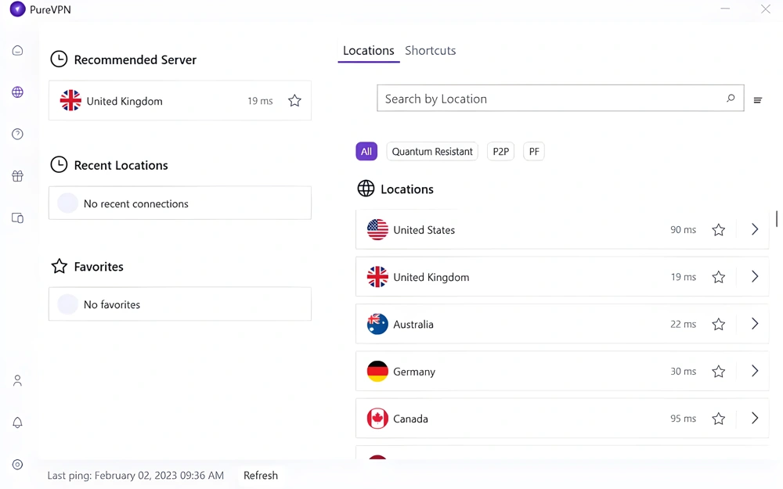This screenshot has width=783, height=489.
Task: Click the search magnifier icon
Action: point(731,99)
